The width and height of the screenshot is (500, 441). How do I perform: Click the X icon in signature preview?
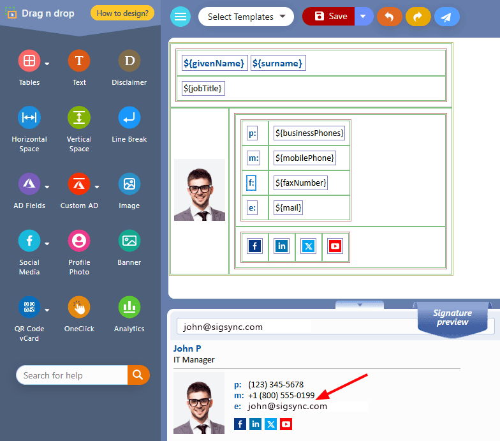click(270, 424)
